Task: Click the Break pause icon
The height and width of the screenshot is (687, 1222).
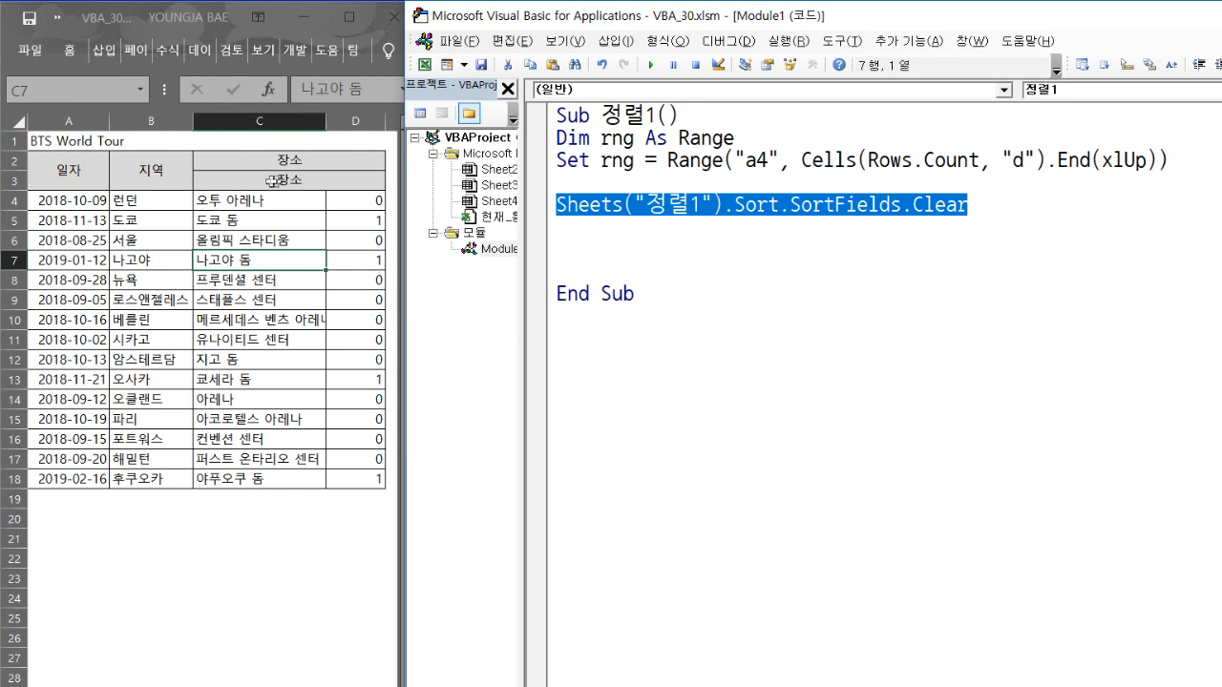Action: pyautogui.click(x=673, y=65)
